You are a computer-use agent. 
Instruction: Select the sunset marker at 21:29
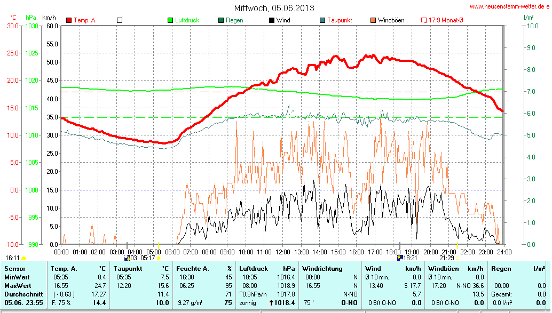458,258
